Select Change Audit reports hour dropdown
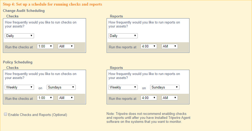252x131 pixels. point(149,46)
